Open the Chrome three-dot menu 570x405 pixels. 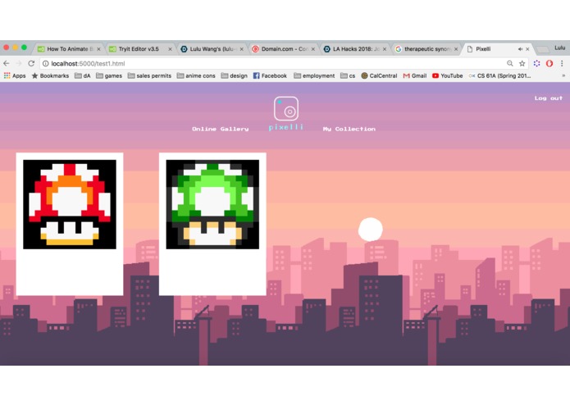pos(562,64)
